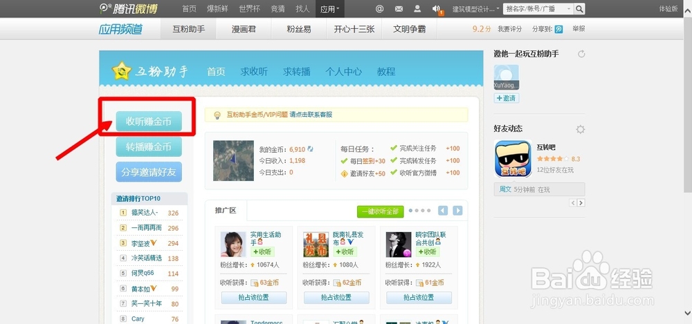
Task: Click previous arrow under 好友动态 panel
Action: (x=573, y=203)
